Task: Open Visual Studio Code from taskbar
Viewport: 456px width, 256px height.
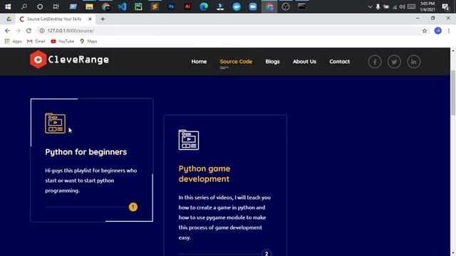Action: (122, 6)
